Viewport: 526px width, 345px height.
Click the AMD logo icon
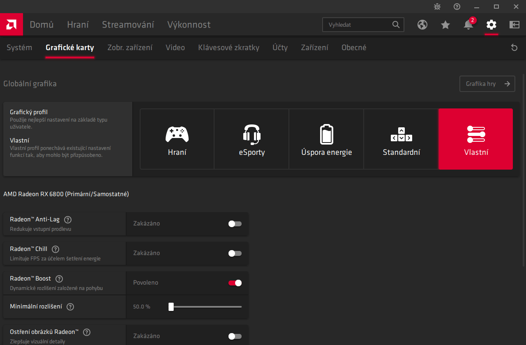12,25
